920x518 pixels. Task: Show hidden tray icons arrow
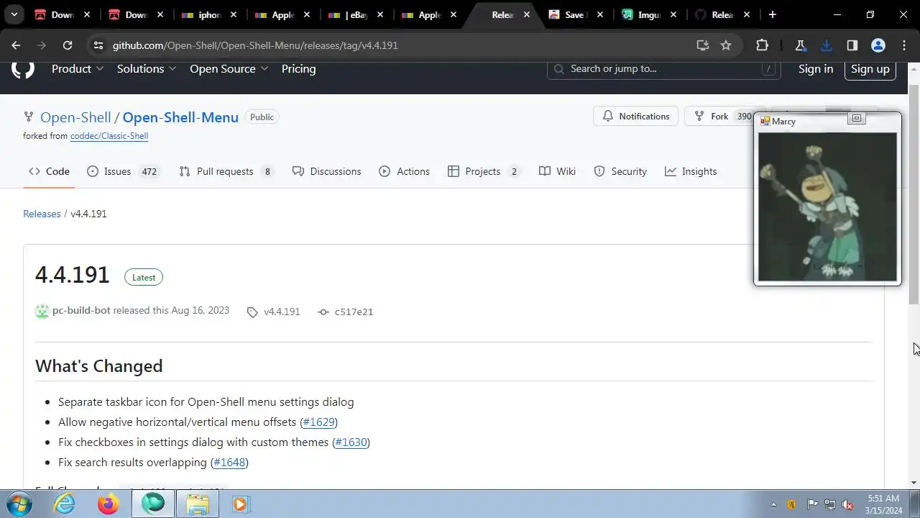tap(773, 504)
